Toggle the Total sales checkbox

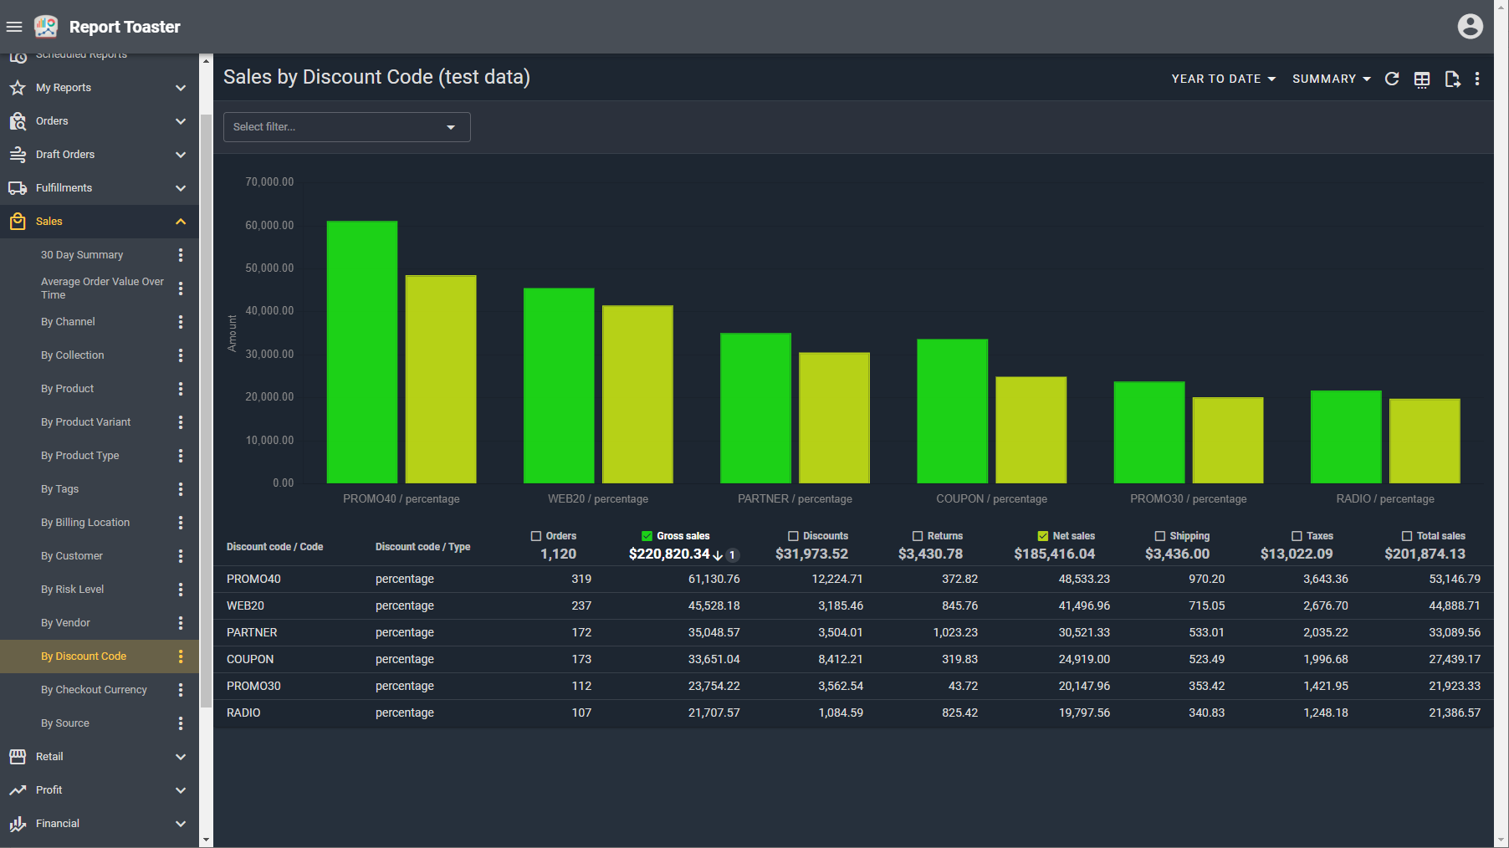[1407, 536]
